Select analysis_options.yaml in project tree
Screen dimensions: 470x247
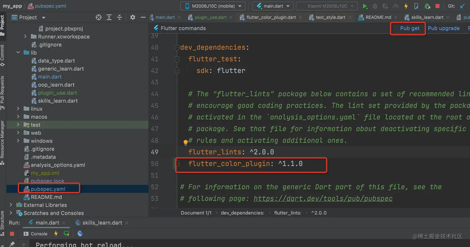tap(58, 165)
